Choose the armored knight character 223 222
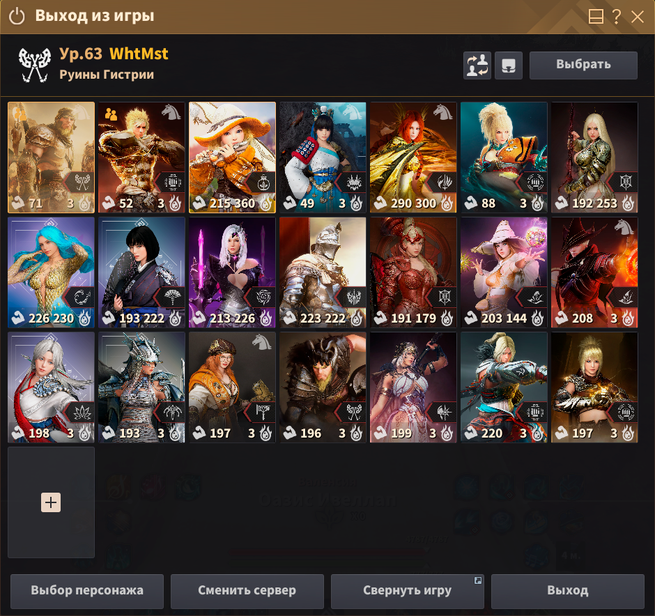This screenshot has width=655, height=616. pos(323,272)
